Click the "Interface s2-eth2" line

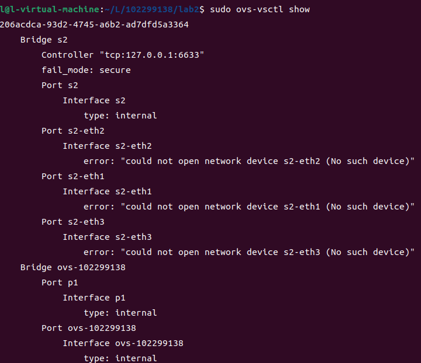[107, 146]
